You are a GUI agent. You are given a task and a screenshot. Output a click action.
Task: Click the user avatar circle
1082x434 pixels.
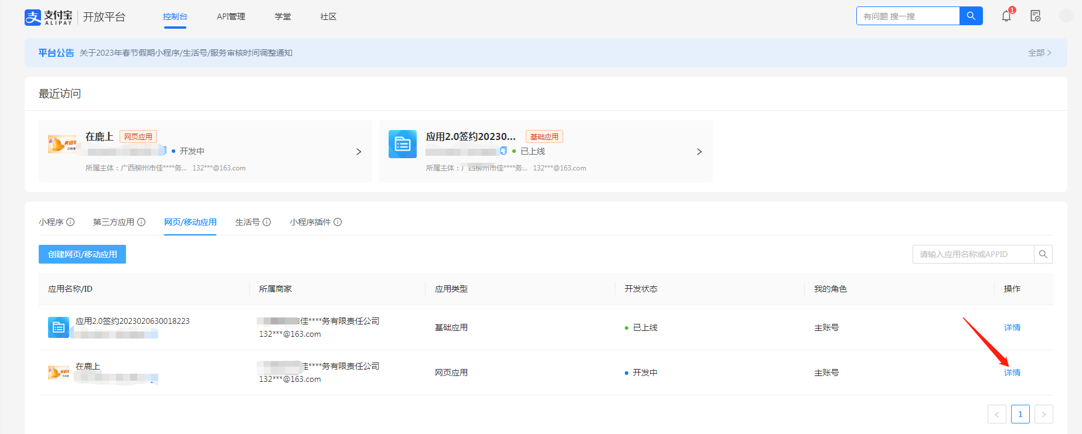tap(1066, 16)
